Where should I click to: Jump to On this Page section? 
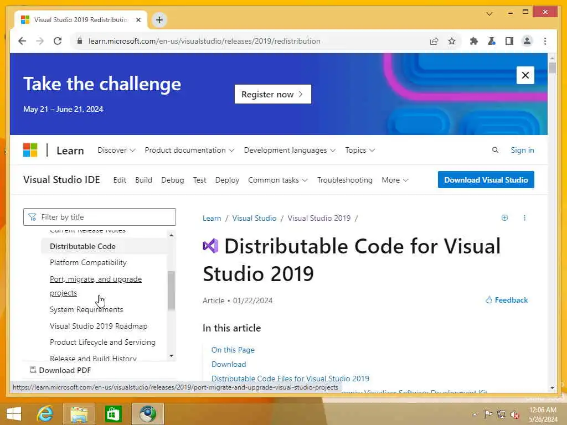(x=233, y=350)
